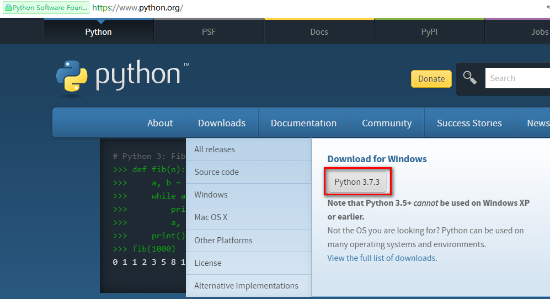Select All releases in dropdown
The width and height of the screenshot is (550, 299).
249,149
